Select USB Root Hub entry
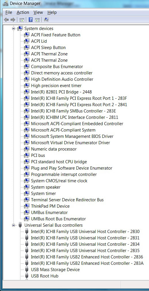The width and height of the screenshot is (149, 291). tap(45, 276)
